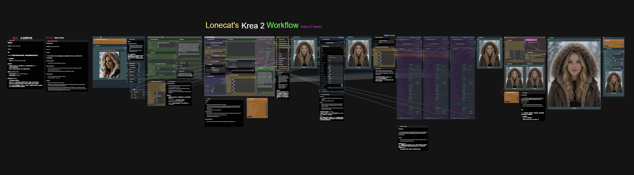Toggle the topmost switch in Bypass Options node
The image size is (634, 175).
(266, 103)
